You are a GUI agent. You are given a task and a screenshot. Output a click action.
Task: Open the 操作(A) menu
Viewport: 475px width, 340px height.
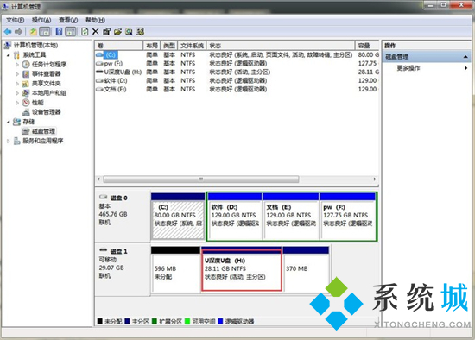(41, 20)
